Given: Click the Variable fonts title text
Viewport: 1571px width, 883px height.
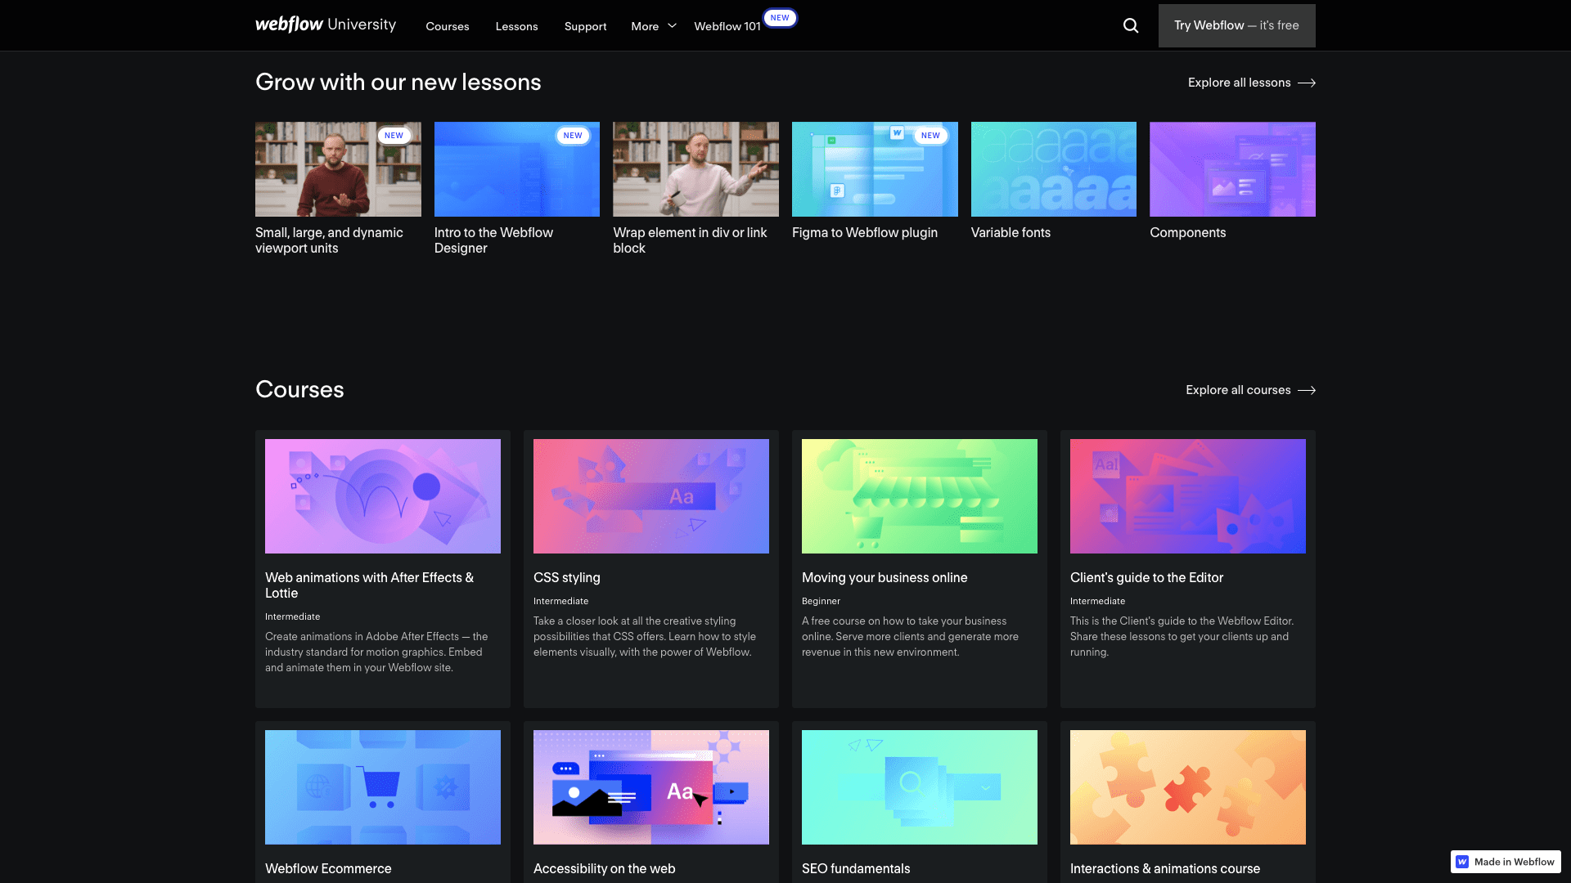Looking at the screenshot, I should pos(1011,232).
